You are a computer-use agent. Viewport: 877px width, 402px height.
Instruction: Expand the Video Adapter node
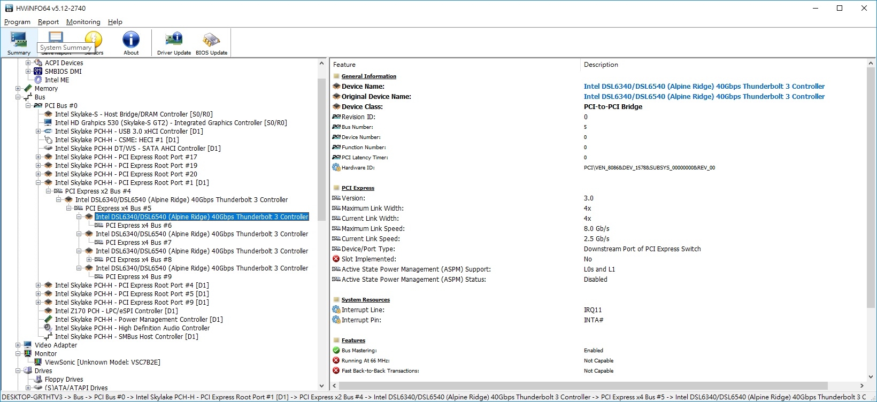click(x=18, y=345)
